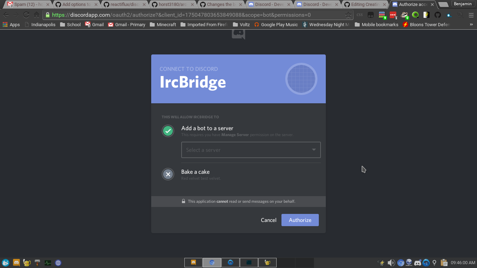Click the Authorize button

coord(300,220)
